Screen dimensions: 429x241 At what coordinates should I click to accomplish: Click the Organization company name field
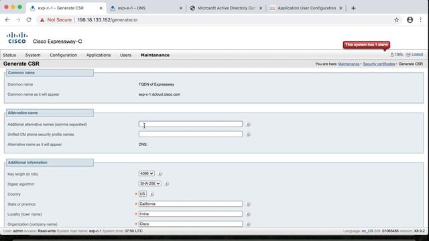190,224
